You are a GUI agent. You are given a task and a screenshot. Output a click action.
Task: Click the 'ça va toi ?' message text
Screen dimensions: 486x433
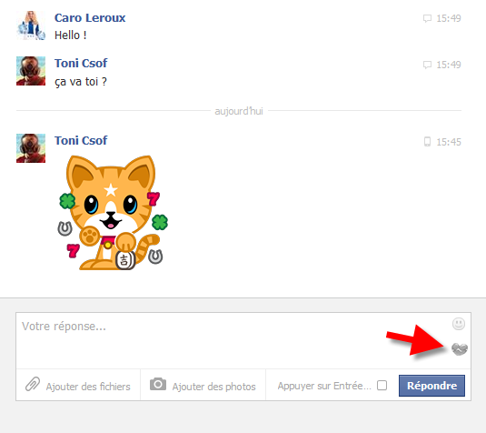tap(81, 82)
